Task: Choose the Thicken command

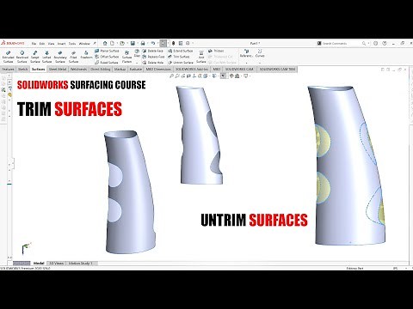Action: click(x=216, y=51)
